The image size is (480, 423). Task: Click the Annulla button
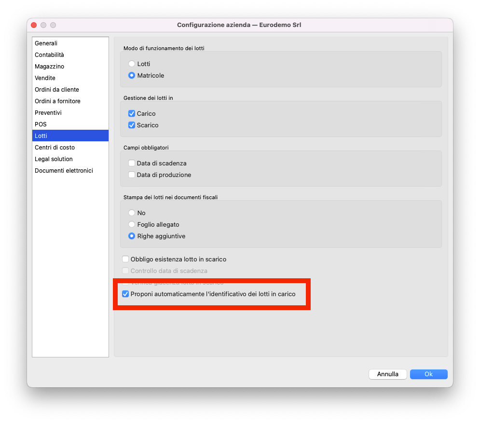coord(387,374)
